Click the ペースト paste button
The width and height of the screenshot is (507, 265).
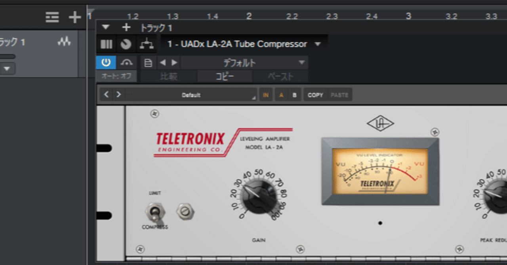(x=280, y=77)
